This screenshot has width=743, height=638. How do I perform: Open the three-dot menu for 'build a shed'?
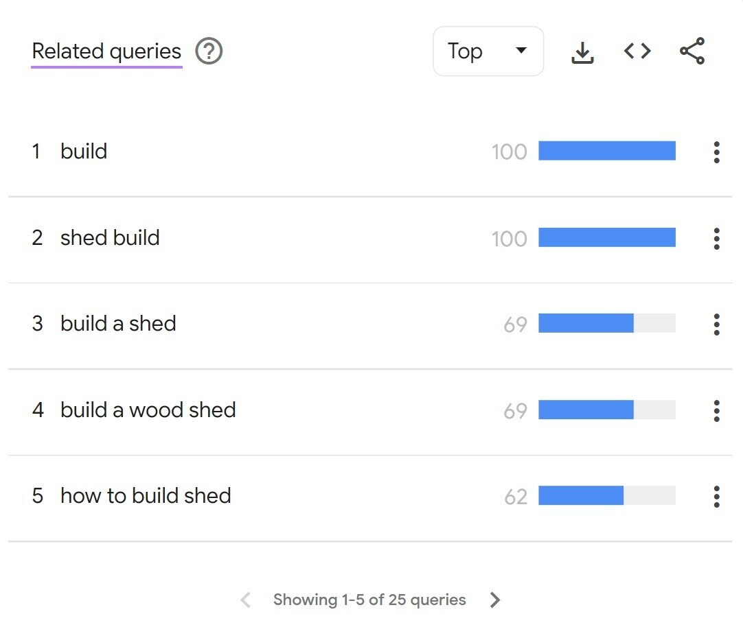click(x=716, y=324)
